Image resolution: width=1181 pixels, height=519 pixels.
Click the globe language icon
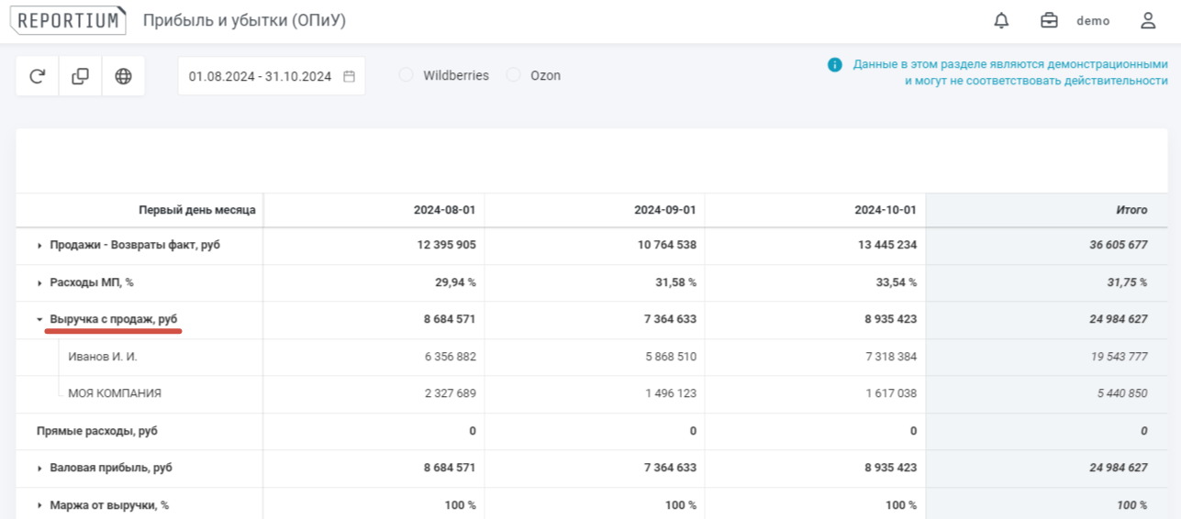click(123, 76)
